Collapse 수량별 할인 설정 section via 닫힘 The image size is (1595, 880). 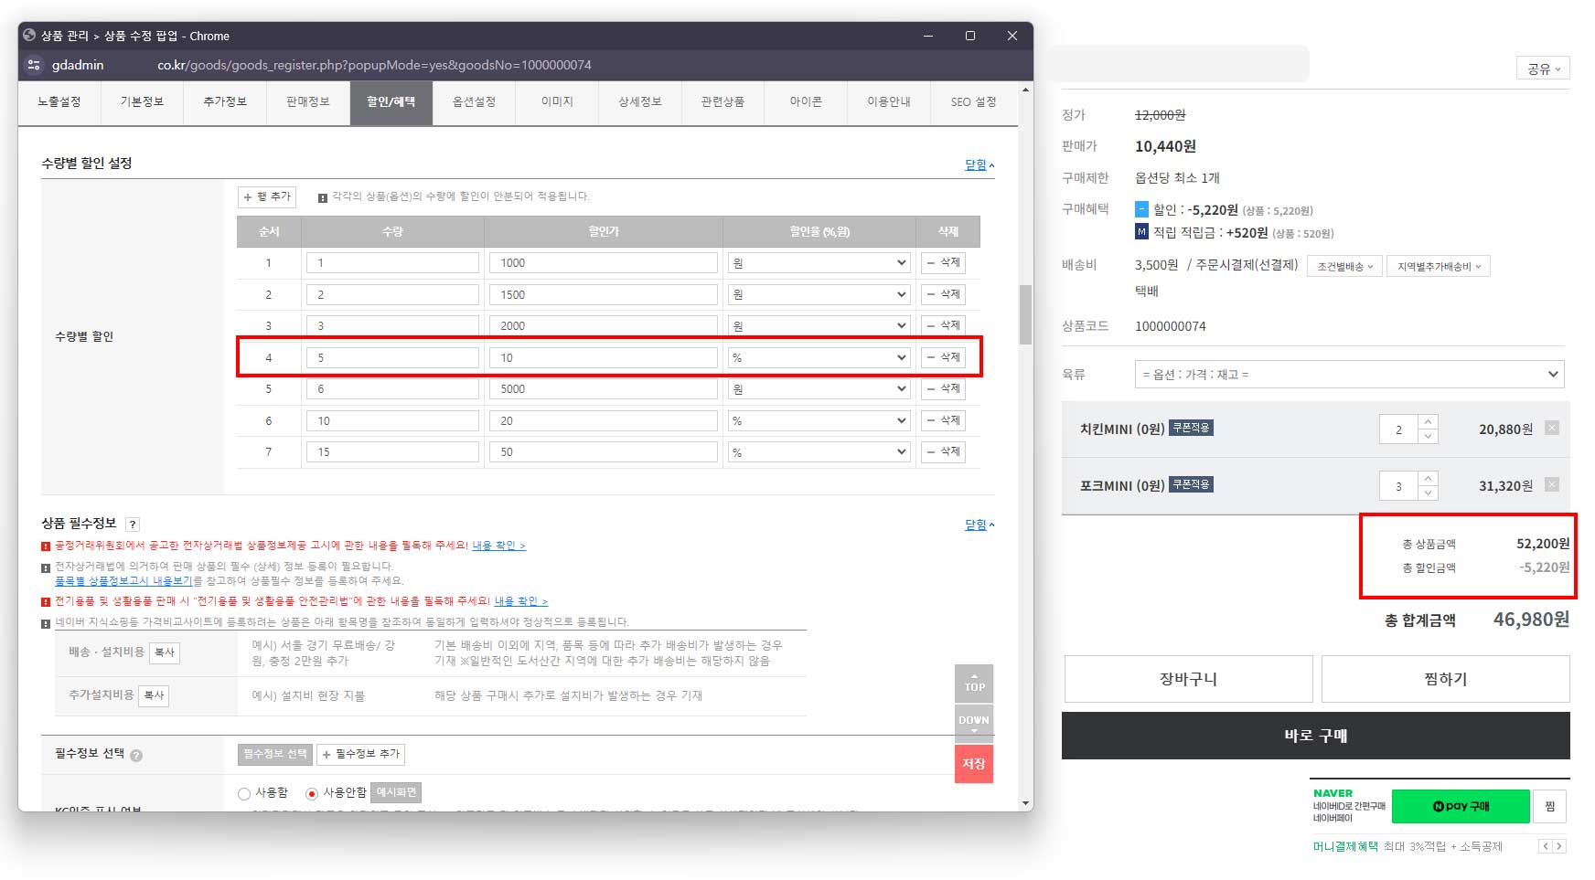coord(979,164)
